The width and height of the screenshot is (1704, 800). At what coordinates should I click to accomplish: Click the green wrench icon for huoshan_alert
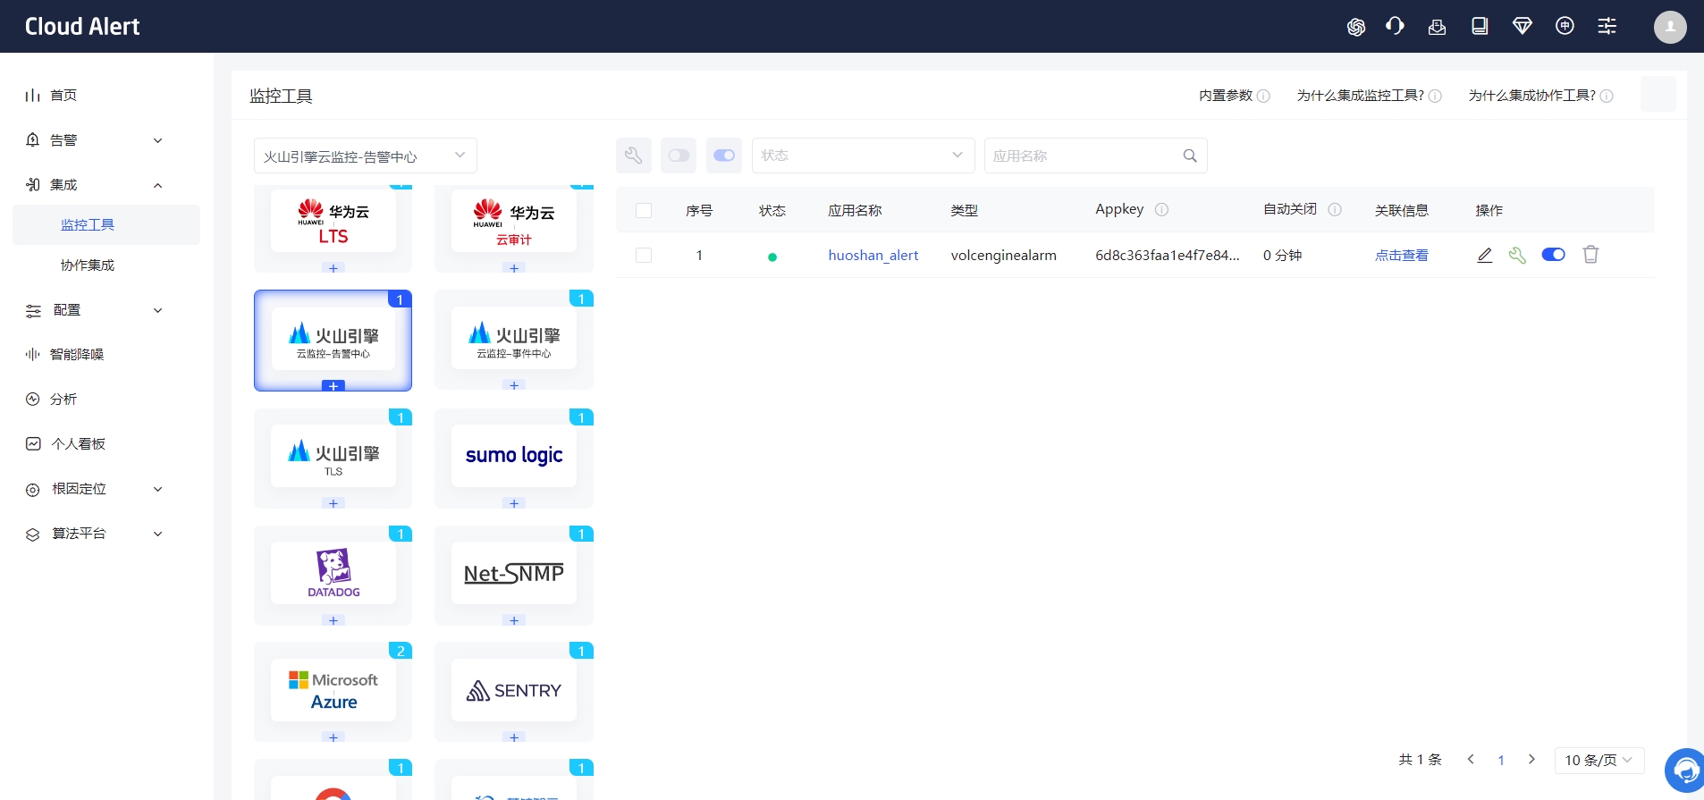point(1517,255)
